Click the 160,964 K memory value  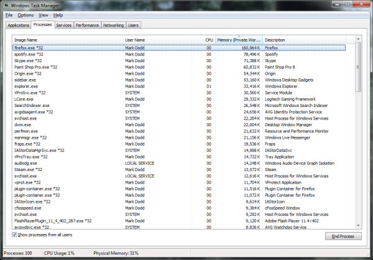tap(251, 48)
